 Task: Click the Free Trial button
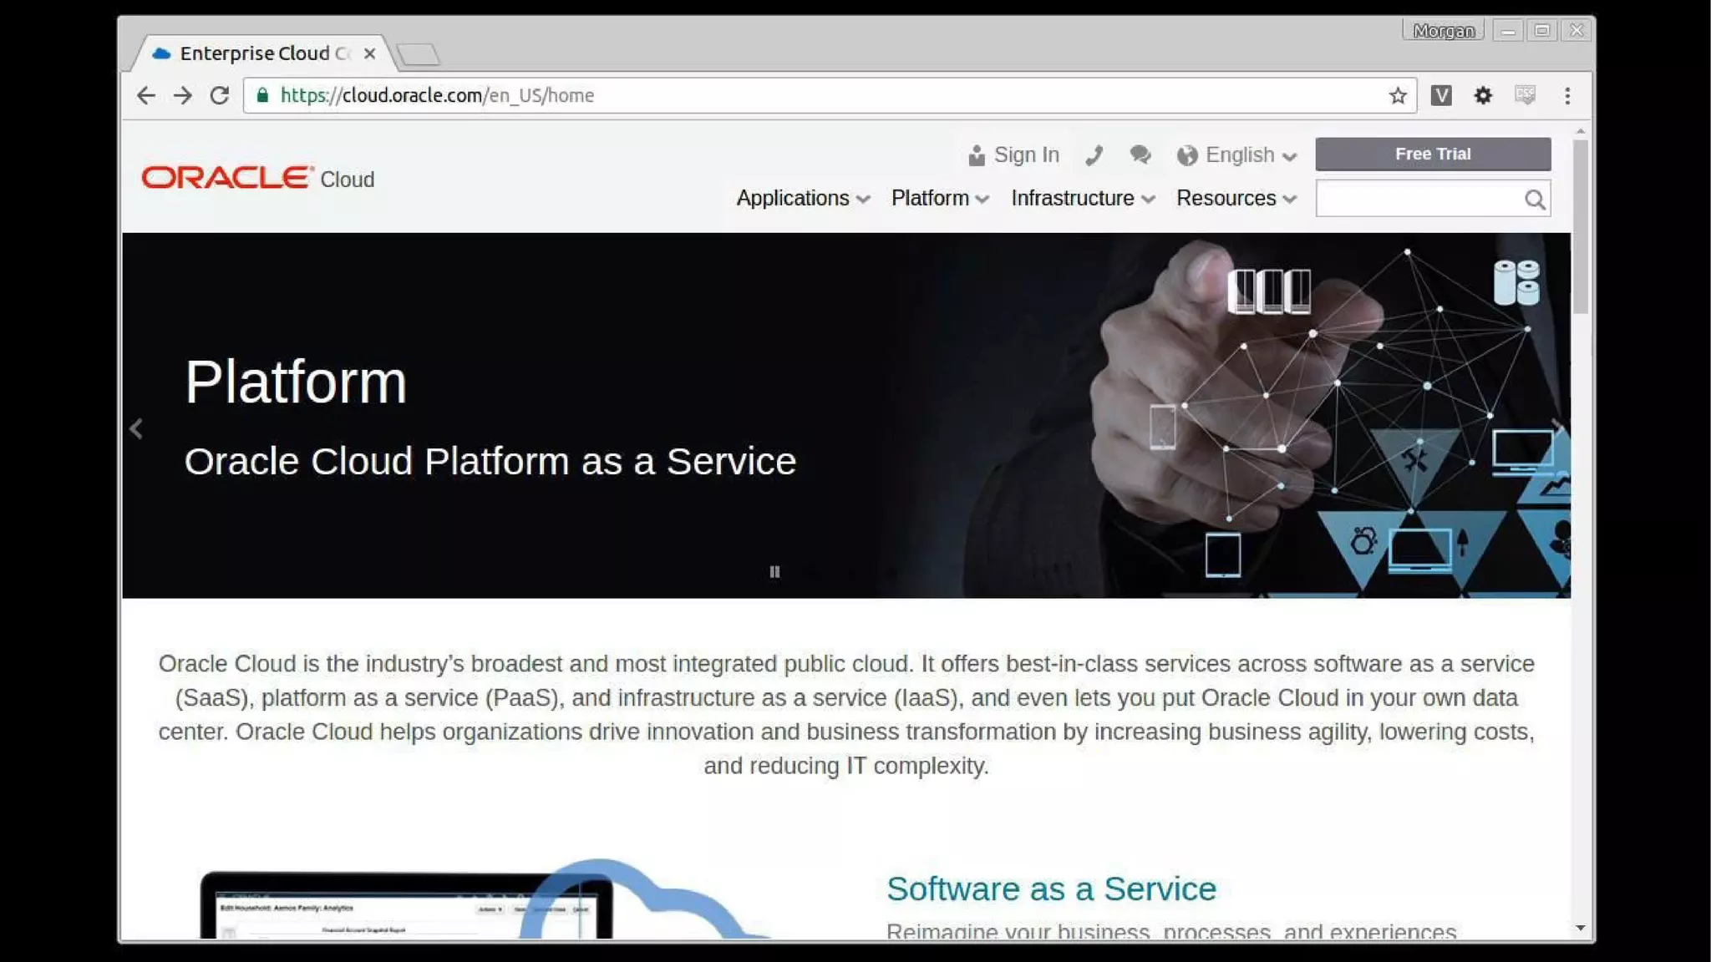[x=1433, y=154]
